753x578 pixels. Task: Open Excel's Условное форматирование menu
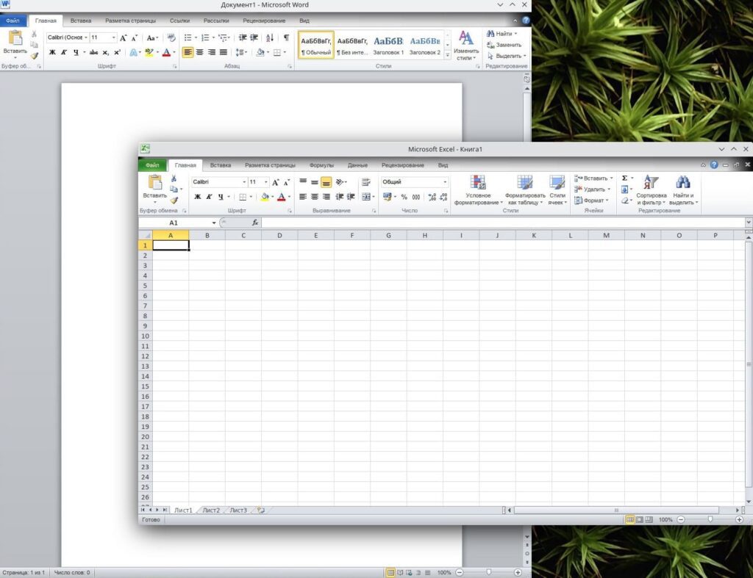tap(478, 190)
